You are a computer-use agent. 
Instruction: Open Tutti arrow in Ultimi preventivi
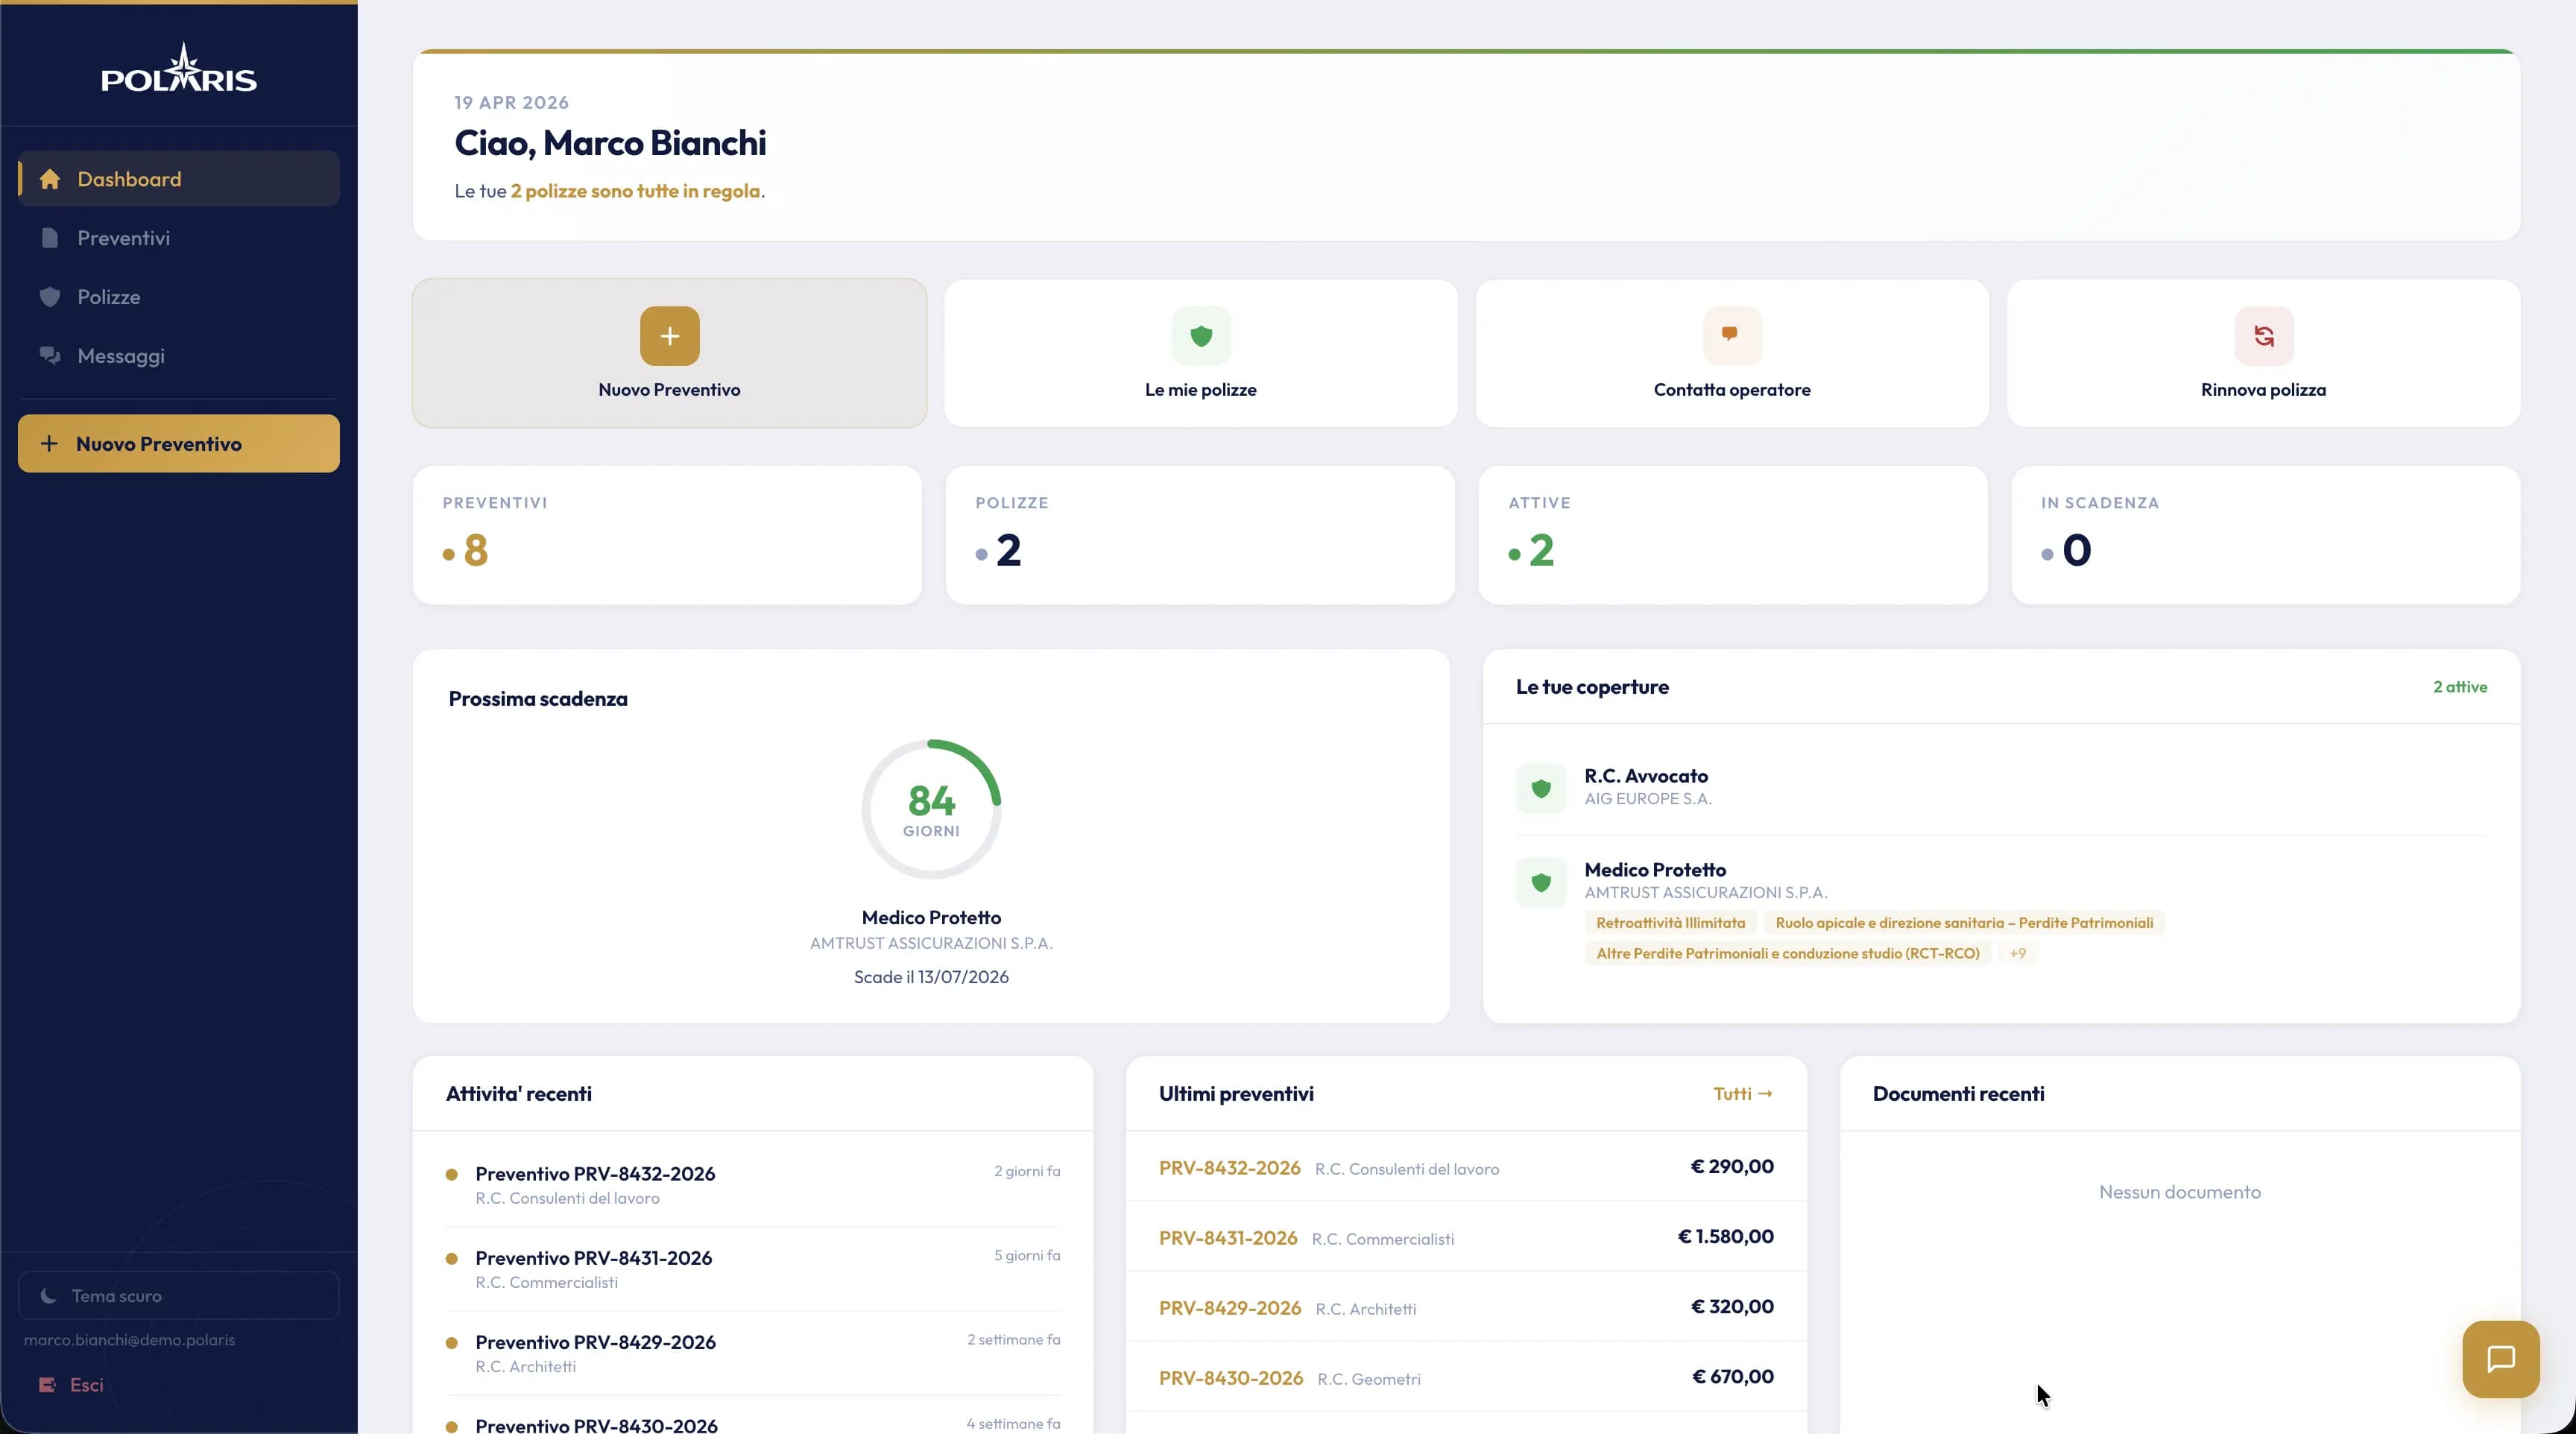[1742, 1093]
